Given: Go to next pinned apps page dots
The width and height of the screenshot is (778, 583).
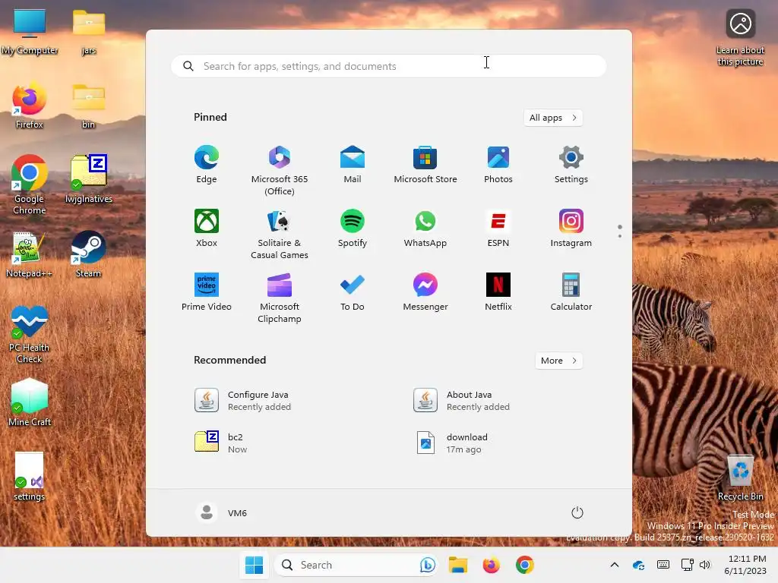Looking at the screenshot, I should (x=620, y=231).
